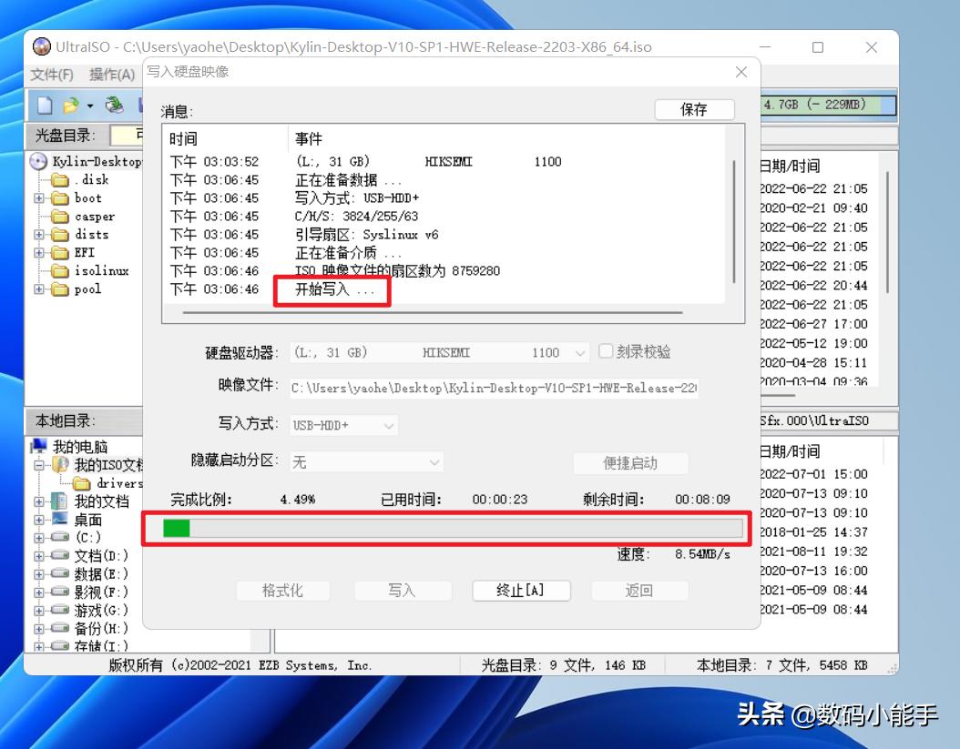The image size is (960, 749).
Task: Click the 终止[A] abort button
Action: click(x=521, y=590)
